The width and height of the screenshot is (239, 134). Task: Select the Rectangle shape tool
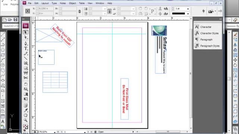[x=26, y=68]
